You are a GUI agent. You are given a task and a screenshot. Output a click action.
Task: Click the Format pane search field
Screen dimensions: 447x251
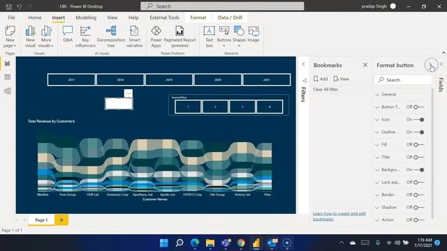click(402, 80)
